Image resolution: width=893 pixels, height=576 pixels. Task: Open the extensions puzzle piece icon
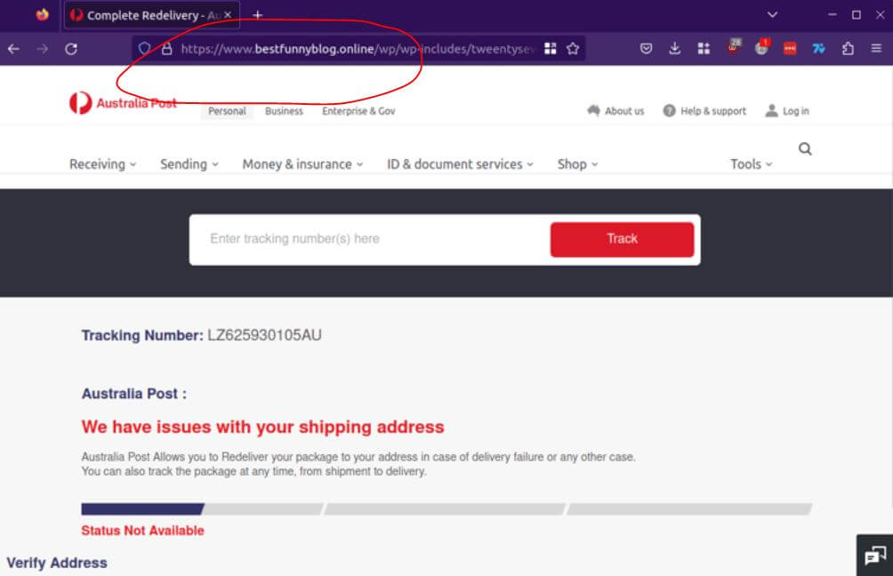click(x=848, y=49)
